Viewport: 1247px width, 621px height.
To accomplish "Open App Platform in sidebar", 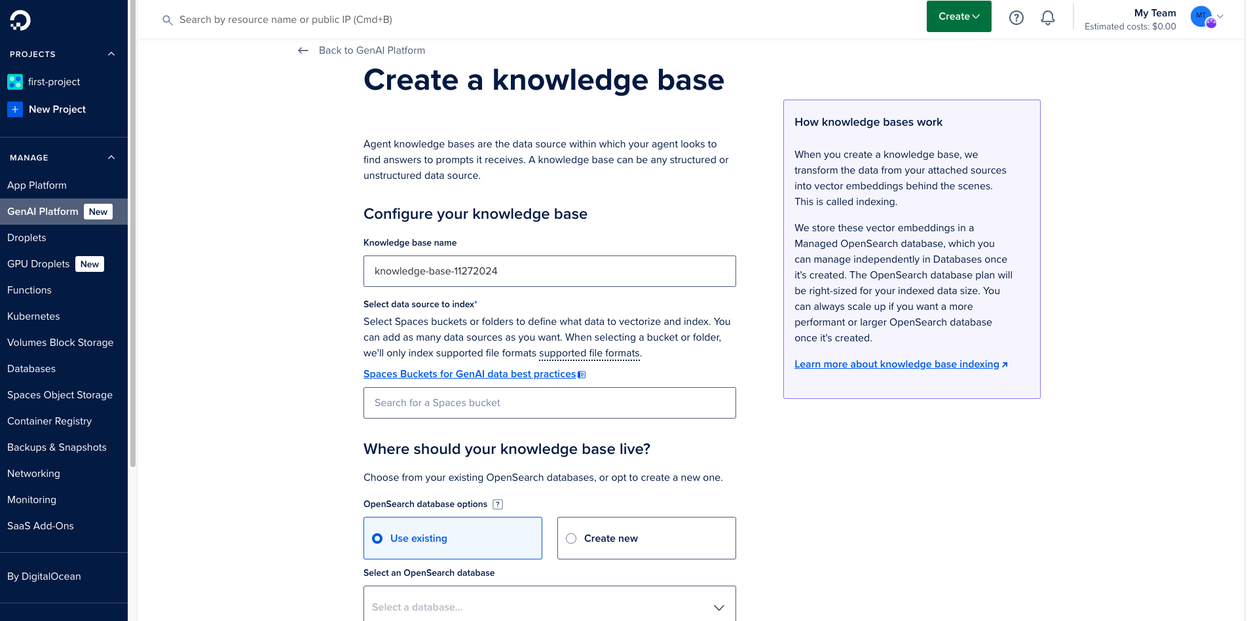I will pos(37,185).
